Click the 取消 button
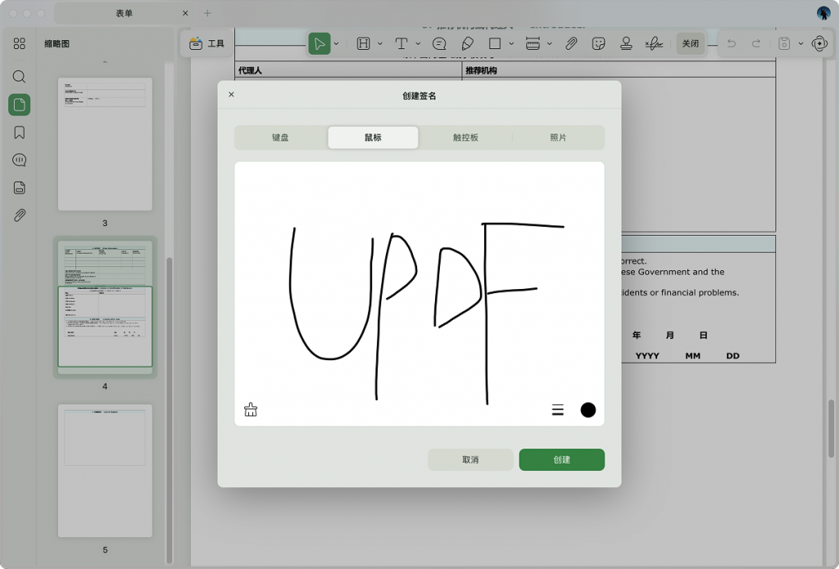Viewport: 839px width, 569px height. [x=470, y=459]
